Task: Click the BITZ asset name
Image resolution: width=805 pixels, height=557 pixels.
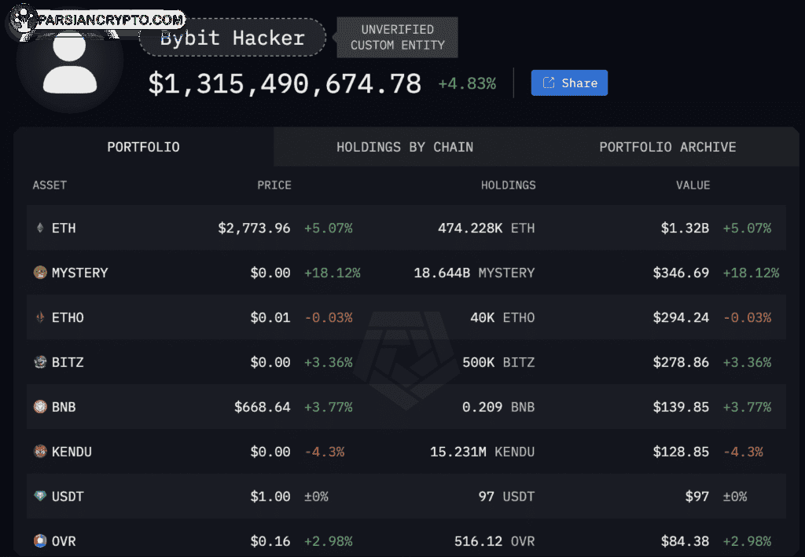Action: [x=68, y=362]
